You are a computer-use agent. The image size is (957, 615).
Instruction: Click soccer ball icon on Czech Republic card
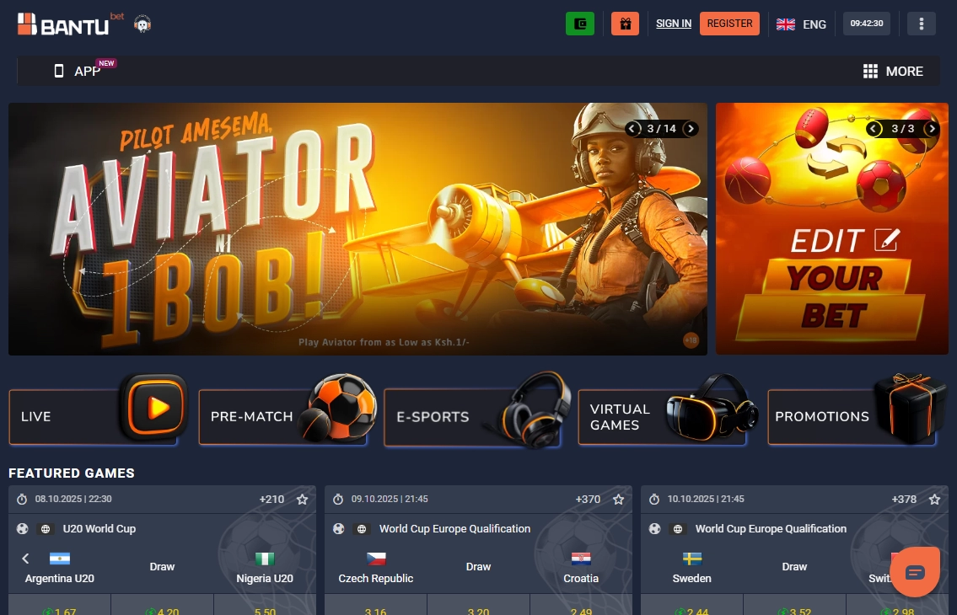339,529
